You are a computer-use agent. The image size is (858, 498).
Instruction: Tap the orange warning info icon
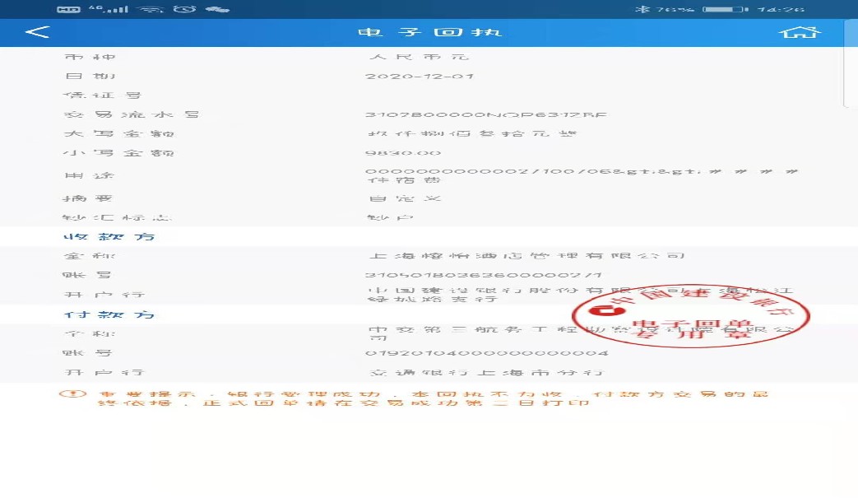pyautogui.click(x=72, y=394)
